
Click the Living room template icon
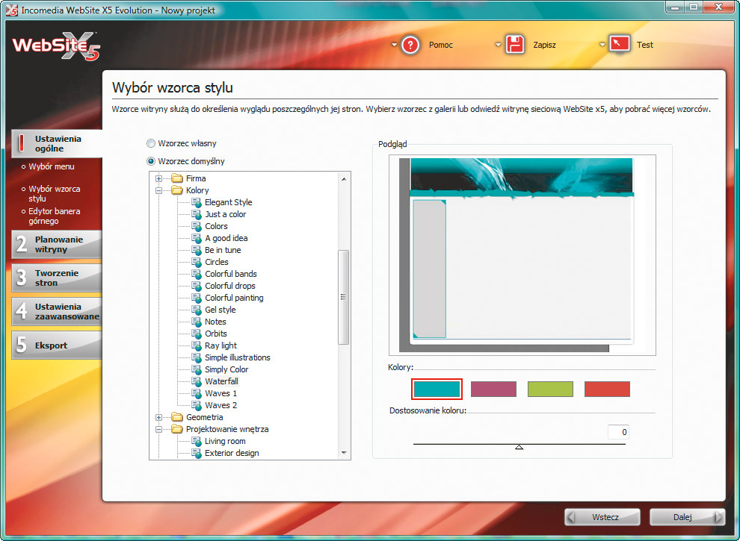point(196,441)
